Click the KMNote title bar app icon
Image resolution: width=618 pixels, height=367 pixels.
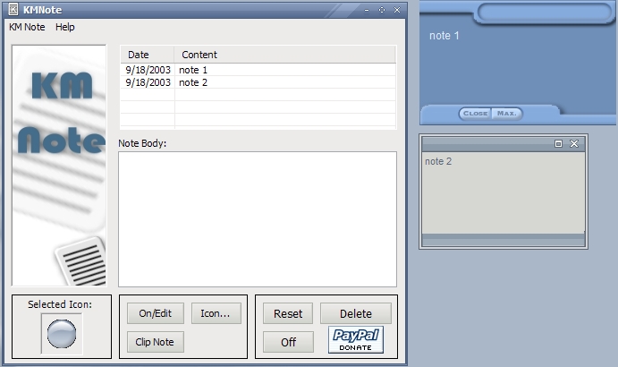[13, 9]
